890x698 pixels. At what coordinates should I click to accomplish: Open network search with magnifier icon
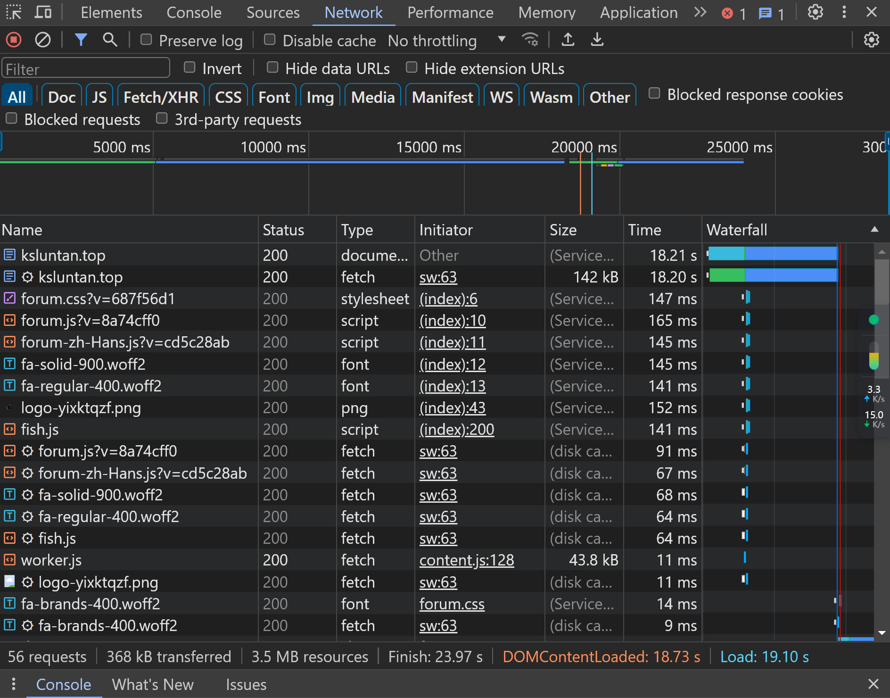[x=110, y=40]
